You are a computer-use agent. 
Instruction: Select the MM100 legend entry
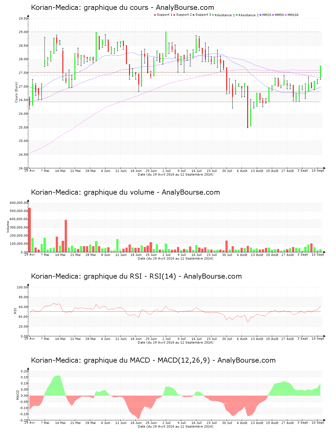pyautogui.click(x=293, y=15)
